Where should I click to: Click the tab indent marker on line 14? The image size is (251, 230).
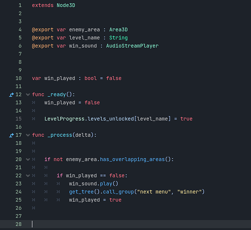33,111
